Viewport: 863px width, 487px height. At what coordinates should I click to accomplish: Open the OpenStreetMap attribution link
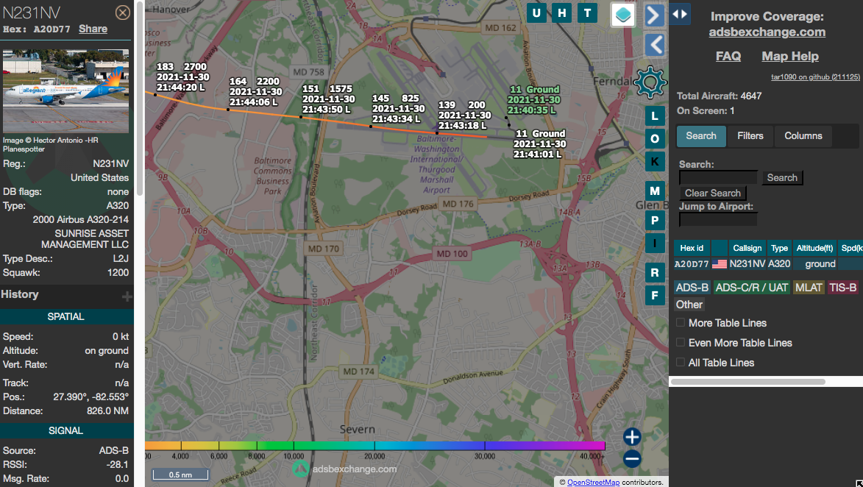pyautogui.click(x=593, y=482)
